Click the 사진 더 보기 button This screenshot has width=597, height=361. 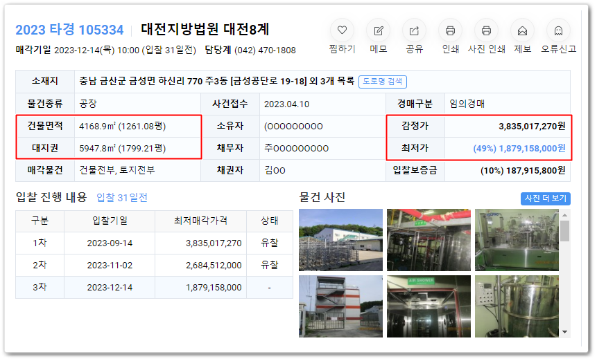[x=545, y=198]
